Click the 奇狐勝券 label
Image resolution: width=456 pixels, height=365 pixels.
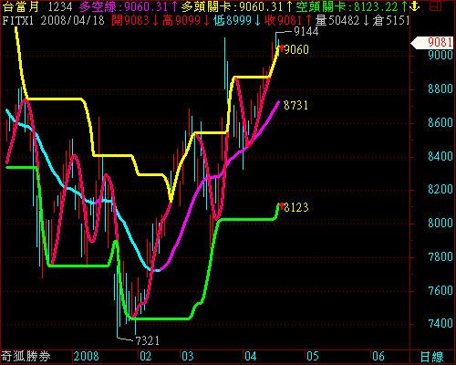point(26,356)
